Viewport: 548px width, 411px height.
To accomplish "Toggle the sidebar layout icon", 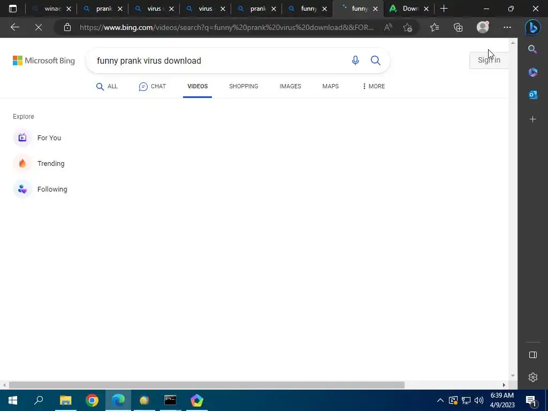I will (532, 355).
